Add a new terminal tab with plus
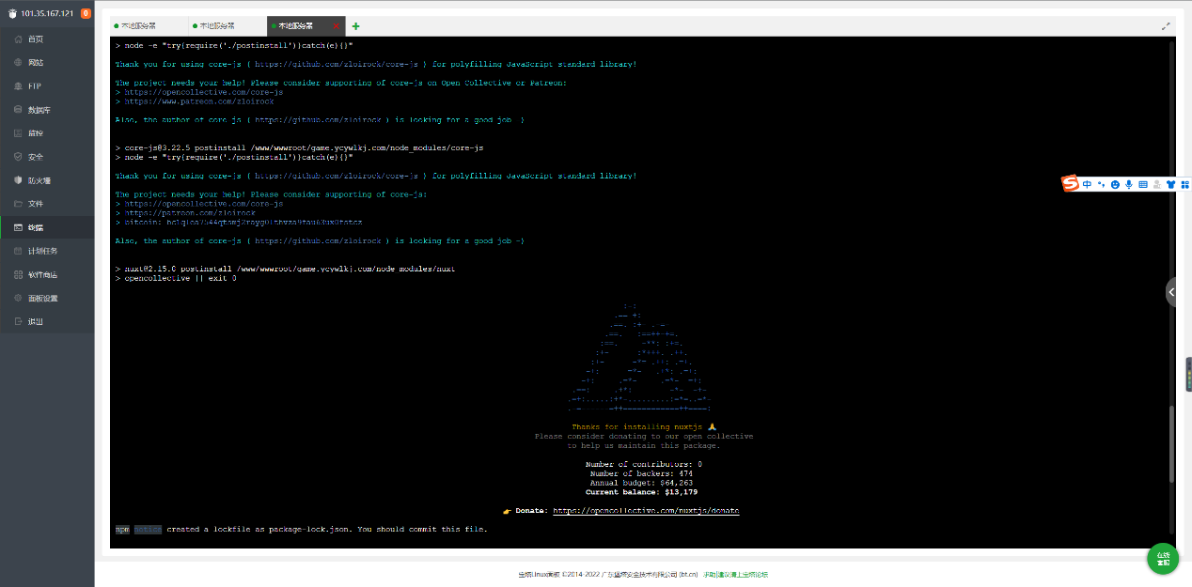This screenshot has height=587, width=1192. point(355,26)
